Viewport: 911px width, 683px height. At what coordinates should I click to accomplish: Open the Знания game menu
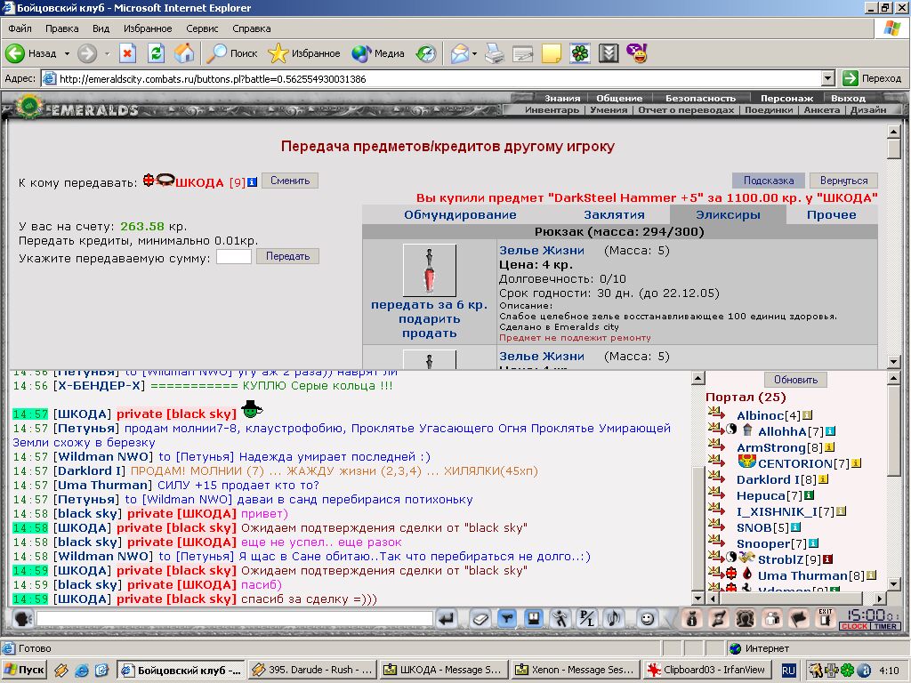562,98
